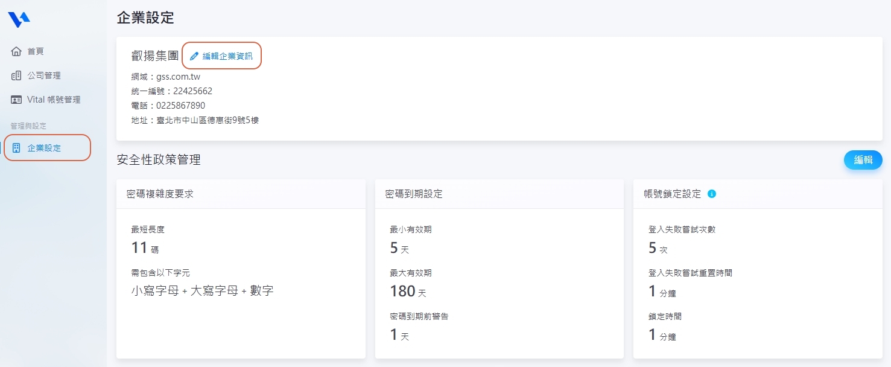Screen dimensions: 891x367
Task: Click the address line 臺北市中山區德惠街9號5樓
Action: tap(208, 120)
